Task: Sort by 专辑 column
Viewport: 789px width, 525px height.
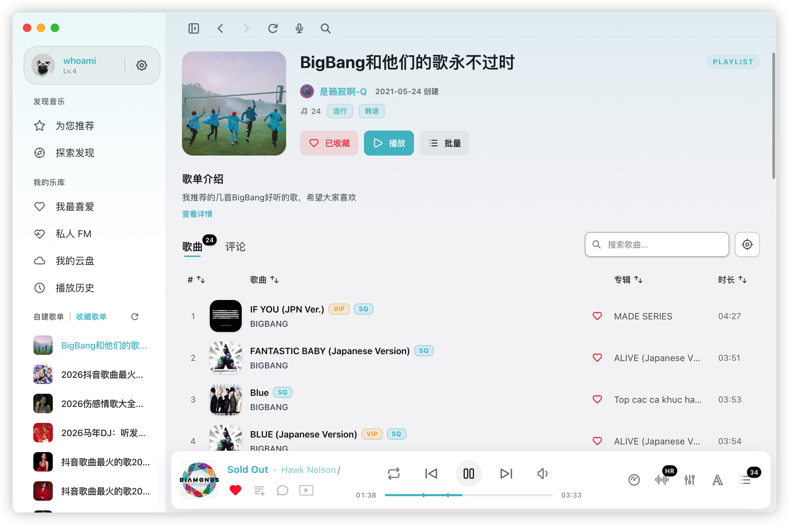Action: point(628,280)
